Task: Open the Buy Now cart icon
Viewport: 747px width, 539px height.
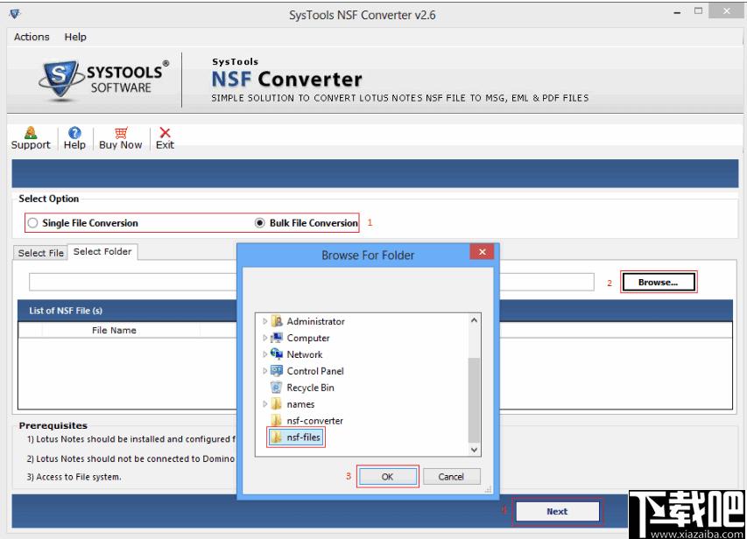Action: coord(121,133)
